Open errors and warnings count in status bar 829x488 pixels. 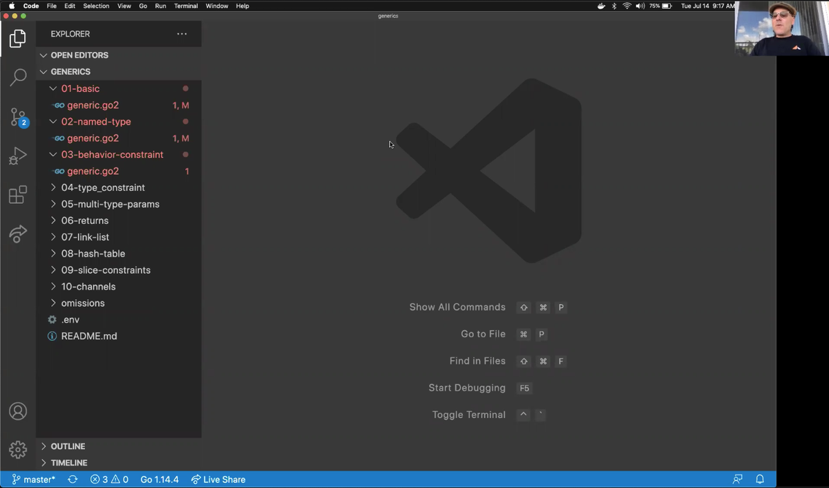(109, 479)
